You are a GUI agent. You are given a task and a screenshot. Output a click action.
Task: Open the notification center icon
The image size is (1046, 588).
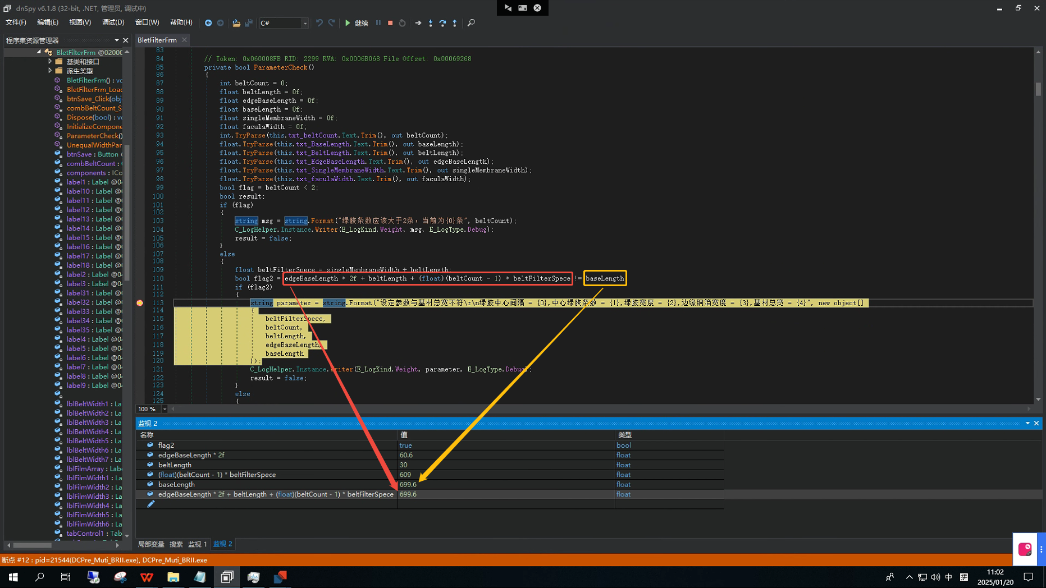tap(1029, 577)
